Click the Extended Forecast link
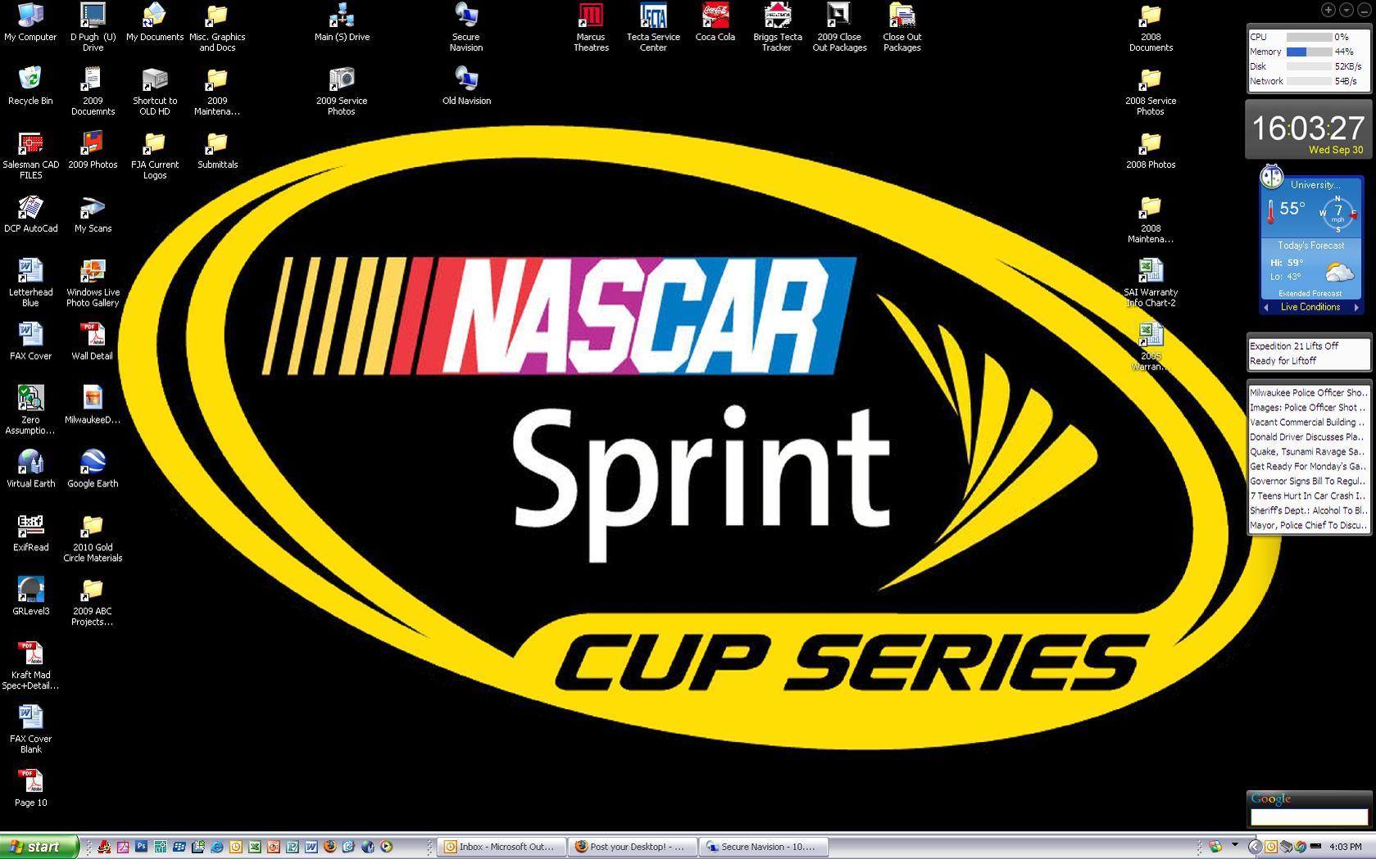1376x859 pixels. (x=1310, y=293)
